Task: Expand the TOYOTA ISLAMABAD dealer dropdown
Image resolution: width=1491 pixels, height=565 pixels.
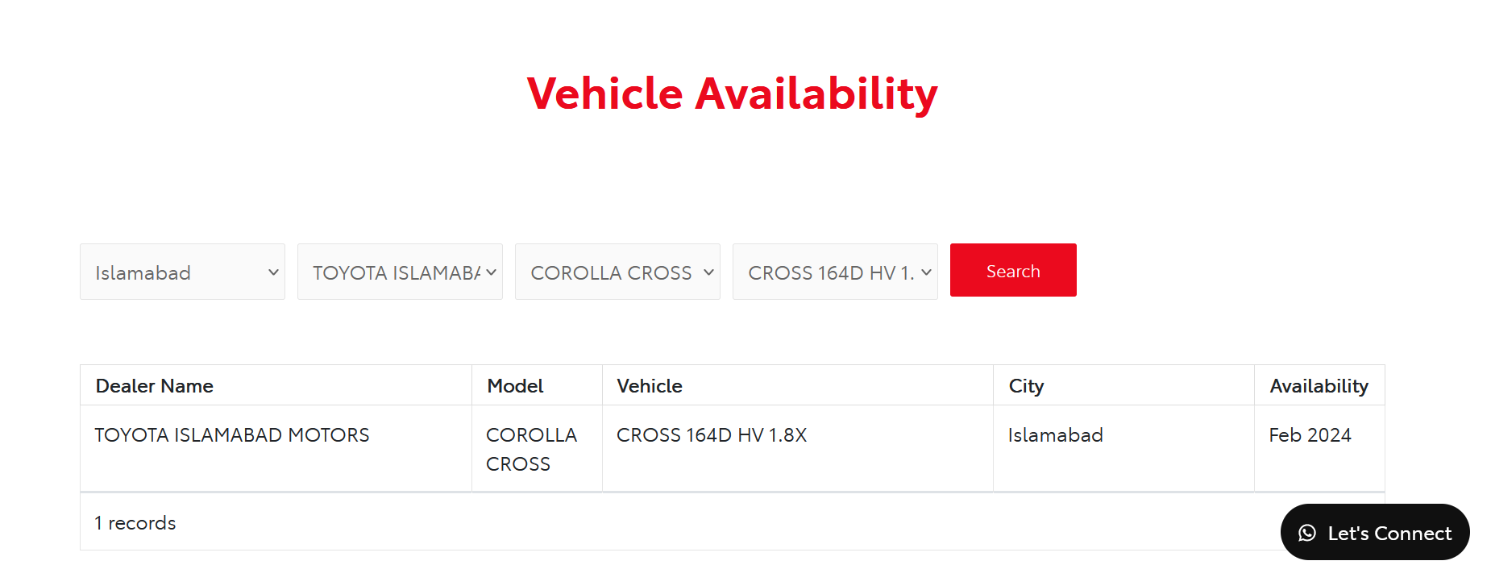Action: [400, 272]
